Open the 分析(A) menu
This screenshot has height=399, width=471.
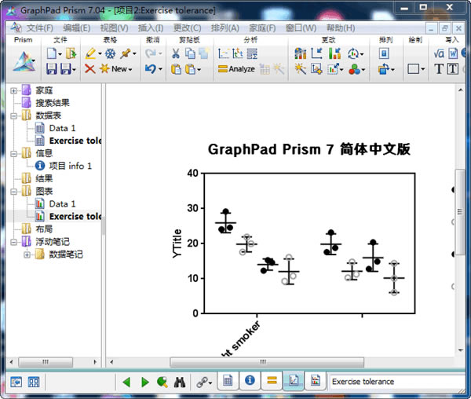click(x=225, y=27)
